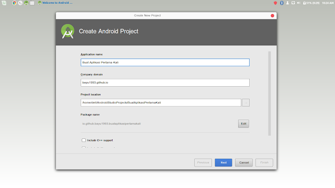Image resolution: width=335 pixels, height=188 pixels.
Task: Click the Project location path field
Action: [161, 102]
